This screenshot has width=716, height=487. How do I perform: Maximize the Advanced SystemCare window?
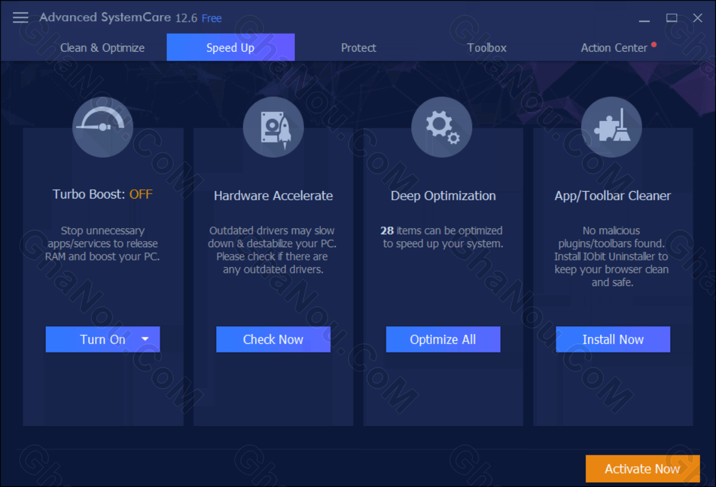pos(672,18)
